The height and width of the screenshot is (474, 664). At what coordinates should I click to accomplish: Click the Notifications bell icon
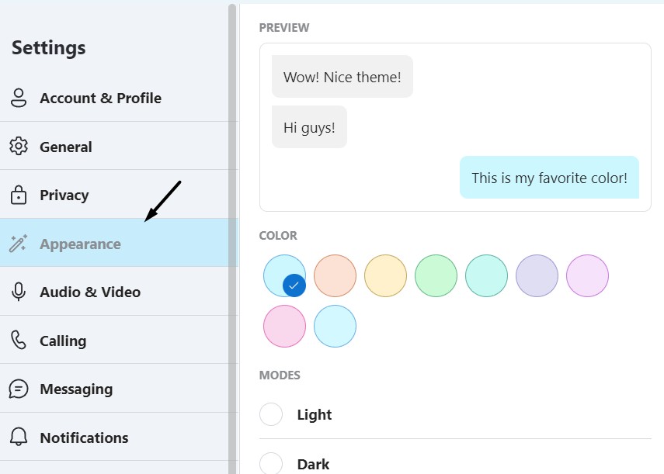point(19,438)
